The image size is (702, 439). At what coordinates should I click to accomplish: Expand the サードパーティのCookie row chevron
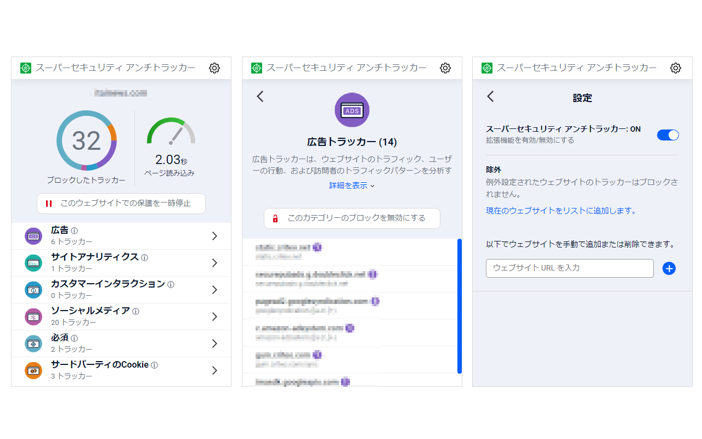214,370
